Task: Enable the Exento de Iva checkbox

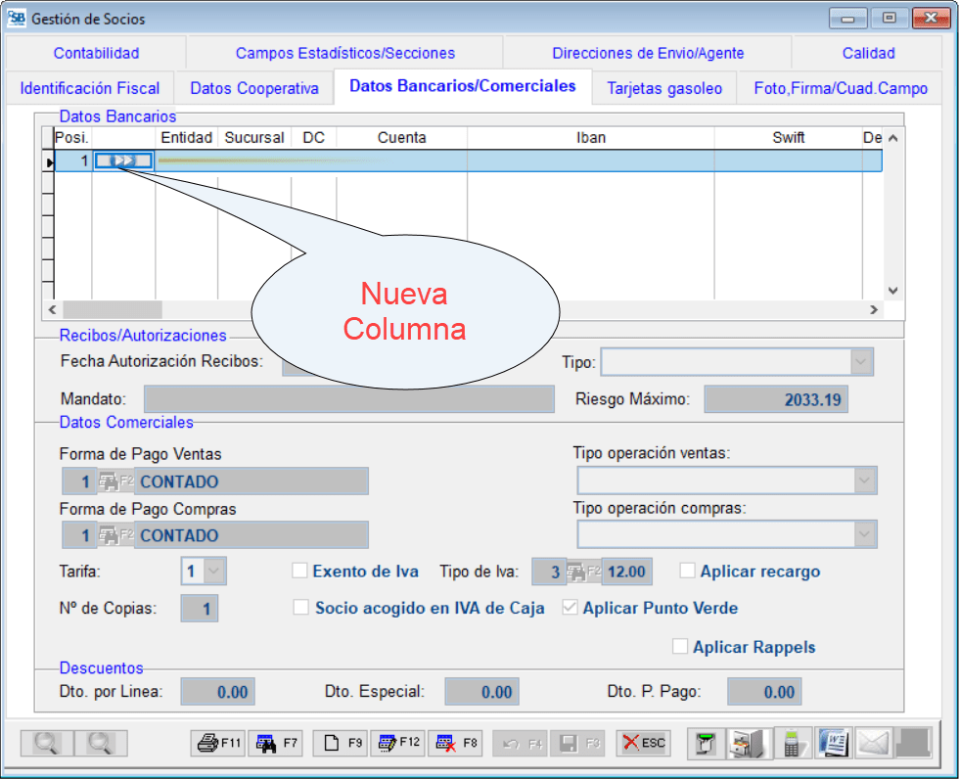Action: coord(300,571)
